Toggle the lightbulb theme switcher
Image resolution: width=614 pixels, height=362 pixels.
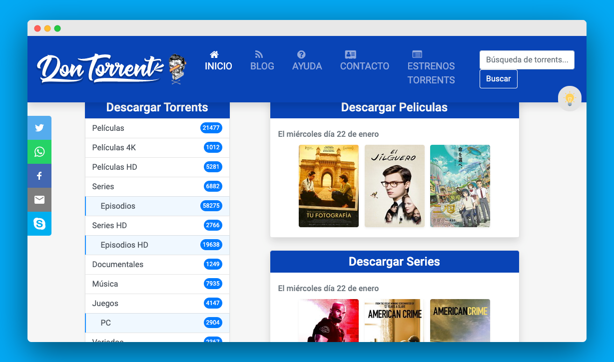click(570, 98)
